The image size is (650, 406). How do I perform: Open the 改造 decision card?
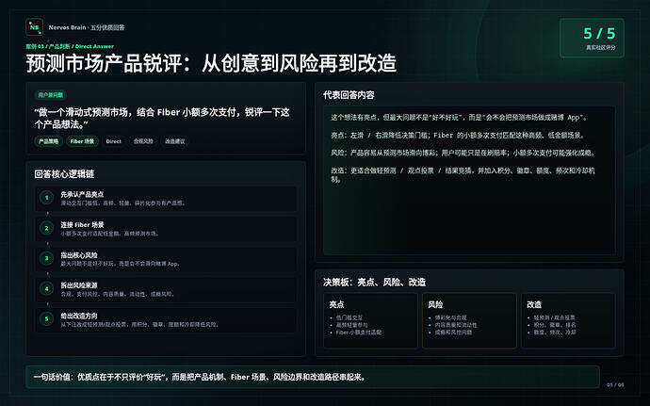568,320
